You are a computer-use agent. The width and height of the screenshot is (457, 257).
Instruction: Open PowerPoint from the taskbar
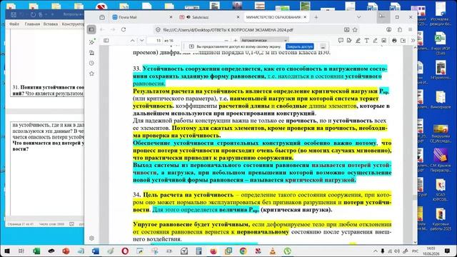pos(66,251)
